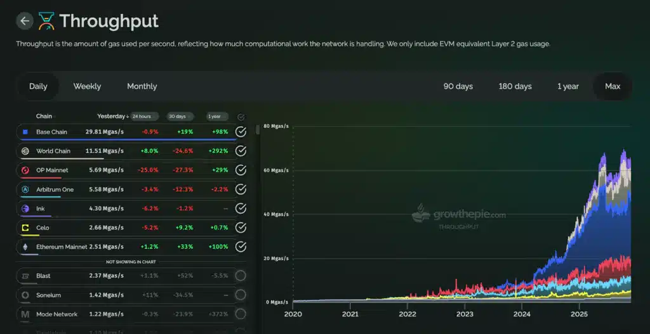
Task: Click the OP Mainnet row name
Action: pyautogui.click(x=52, y=170)
